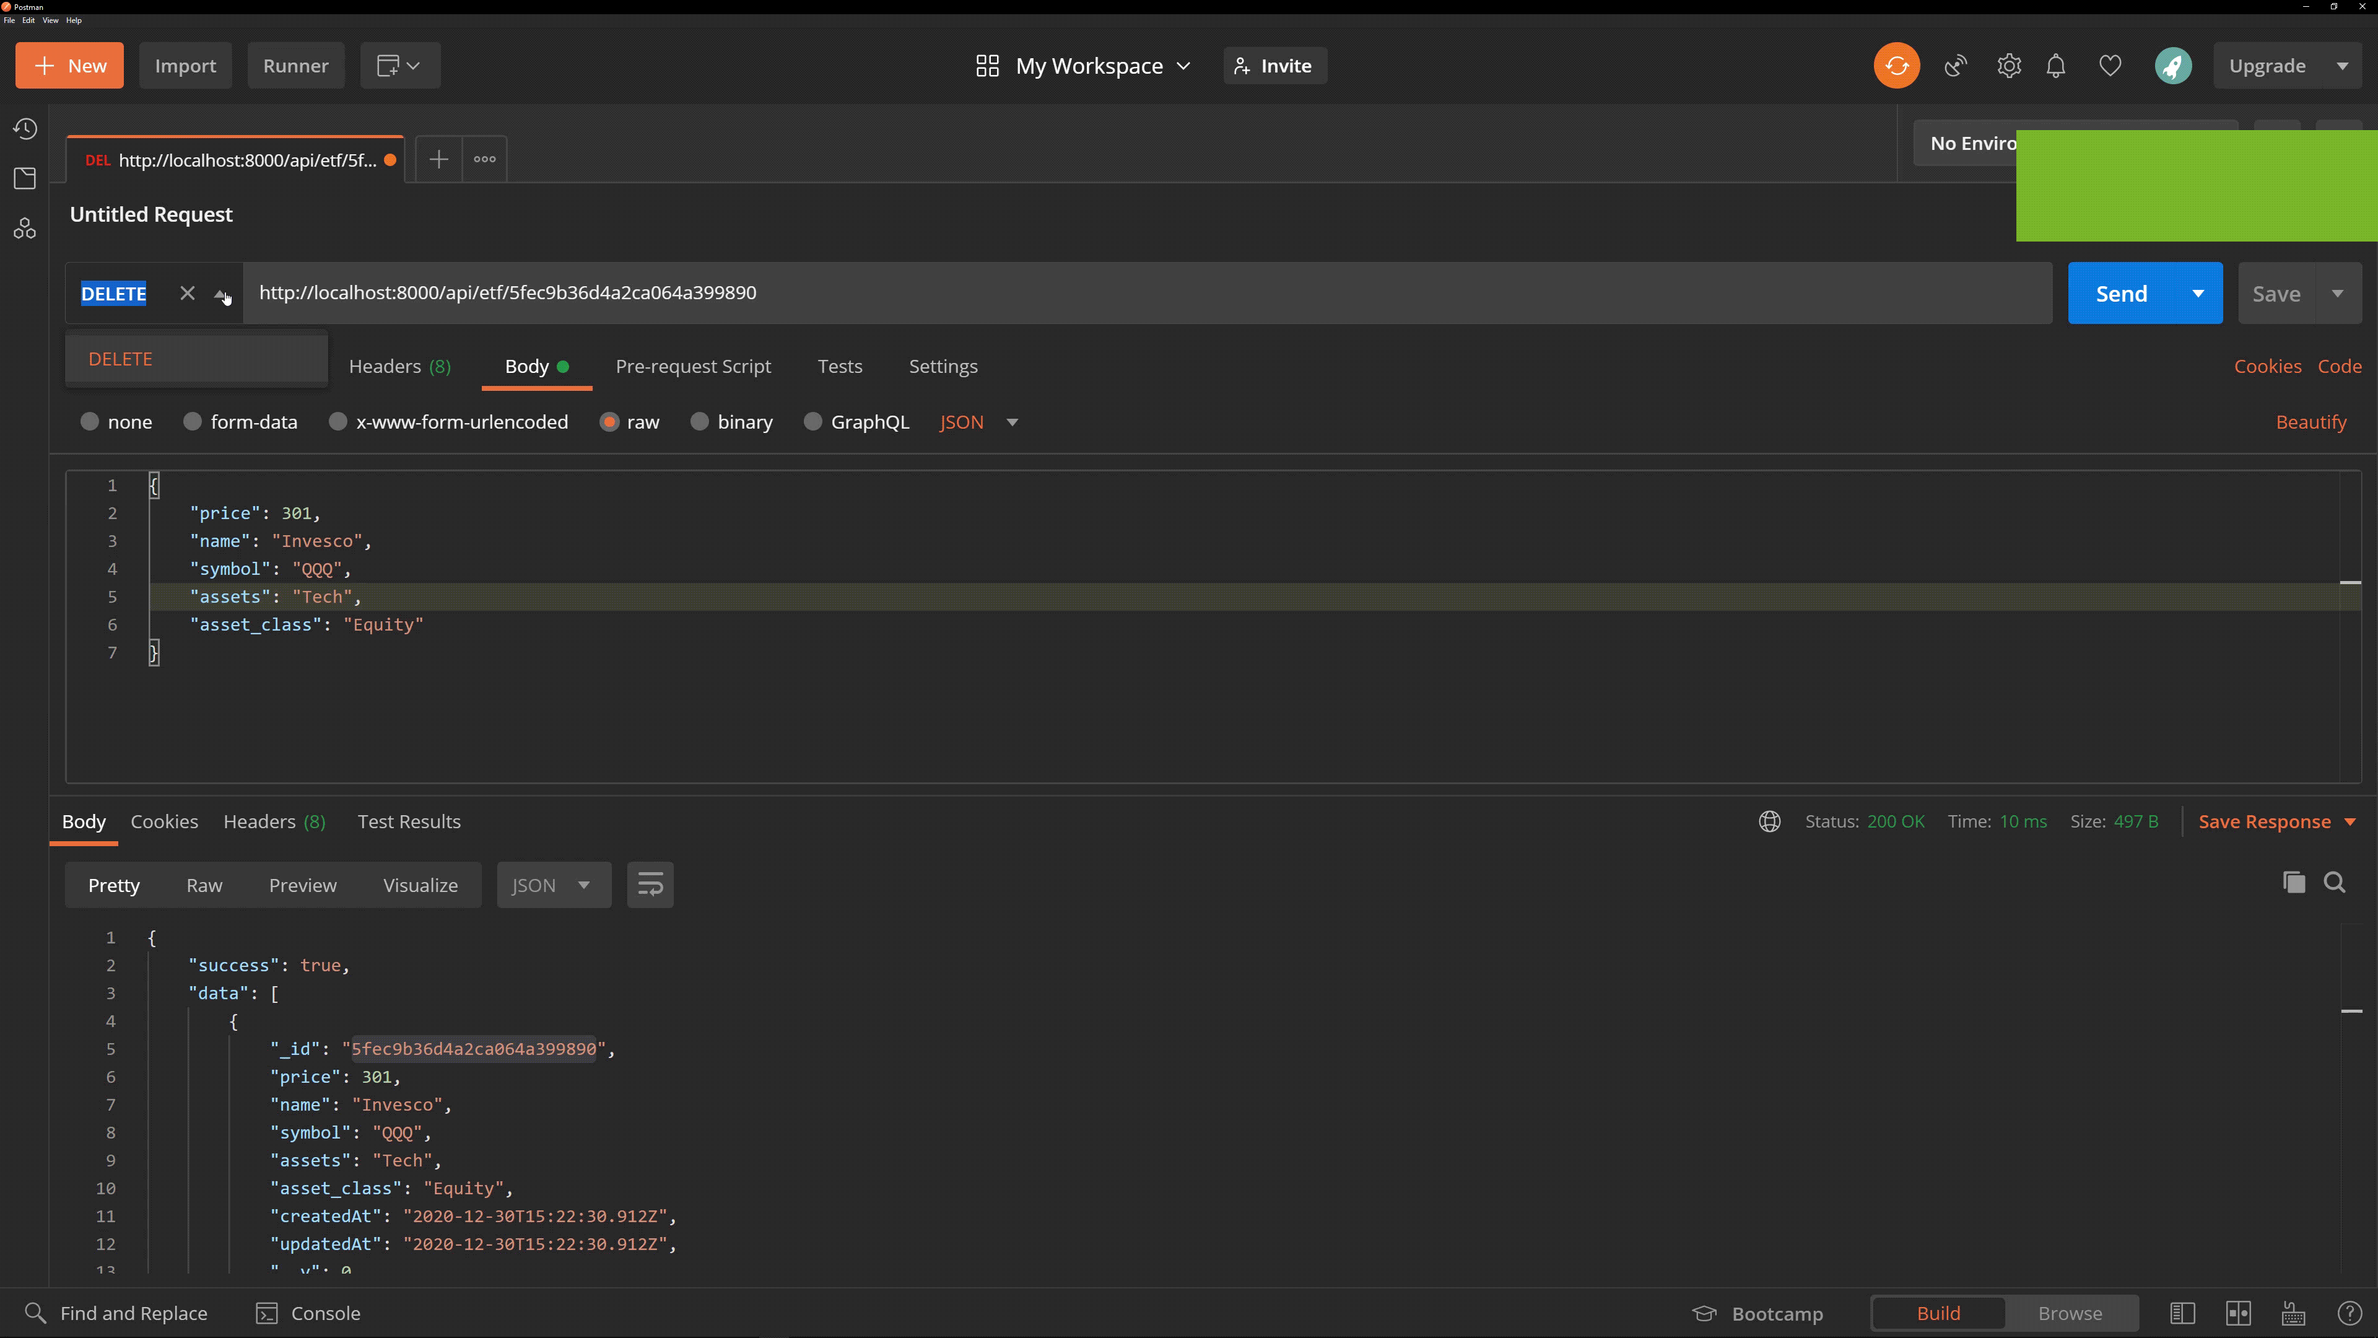Image resolution: width=2378 pixels, height=1338 pixels.
Task: Open the File menu
Action: pos(9,20)
